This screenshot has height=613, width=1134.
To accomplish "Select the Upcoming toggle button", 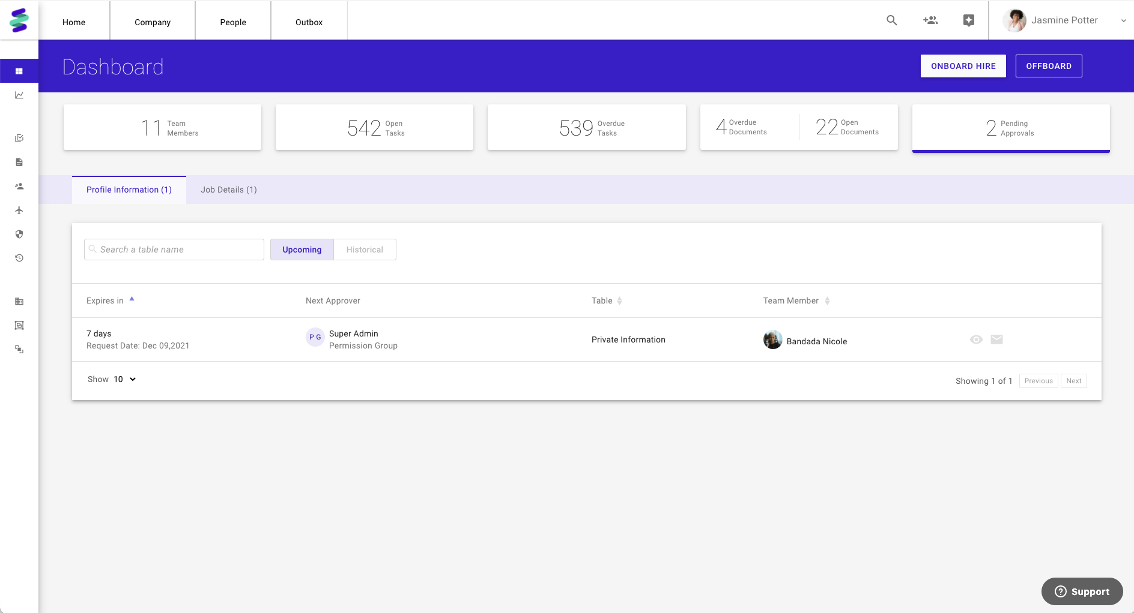I will tap(302, 250).
